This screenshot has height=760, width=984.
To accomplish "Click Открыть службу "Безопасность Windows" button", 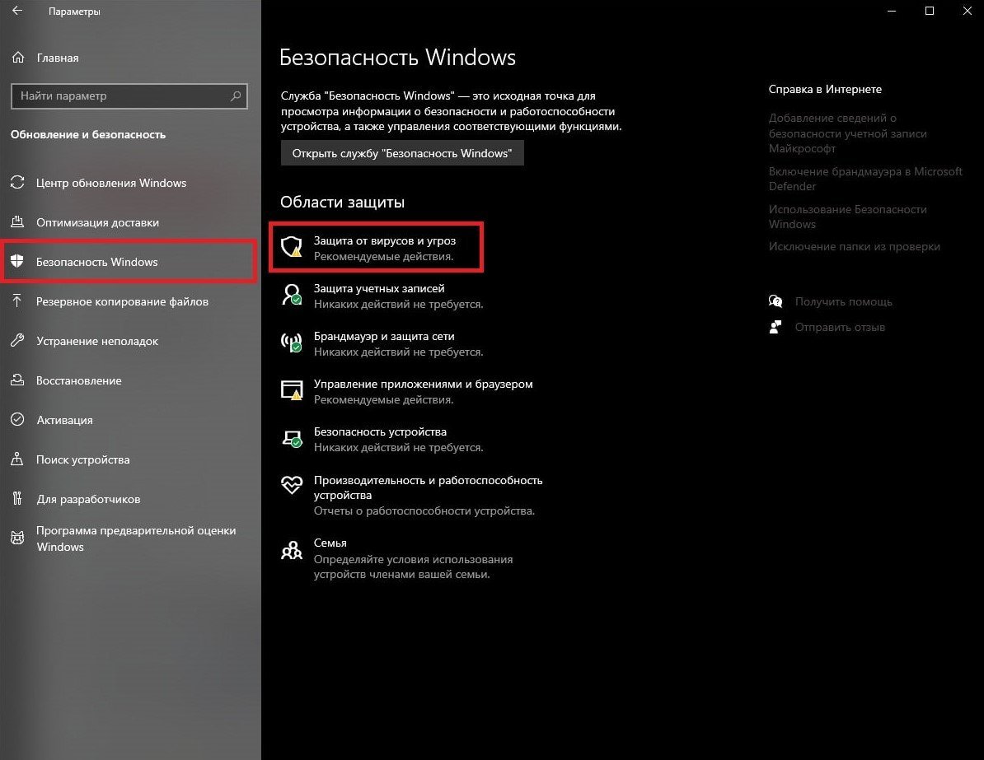I will 402,153.
